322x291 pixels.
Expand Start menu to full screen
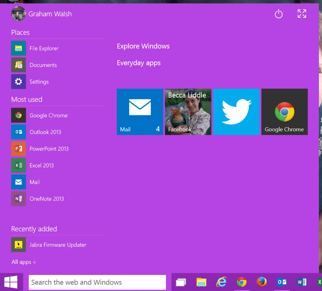[x=302, y=14]
